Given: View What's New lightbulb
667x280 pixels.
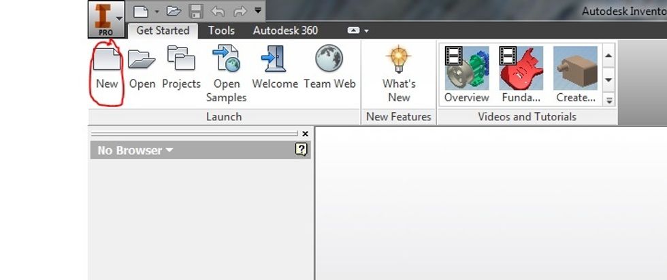Looking at the screenshot, I should coord(399,60).
